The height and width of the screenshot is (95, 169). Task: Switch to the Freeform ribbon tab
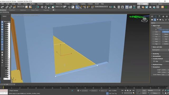pos(12,10)
